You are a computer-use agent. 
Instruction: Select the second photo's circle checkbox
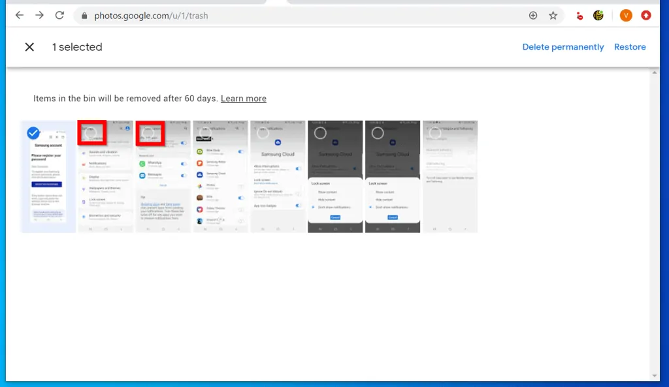tap(91, 133)
